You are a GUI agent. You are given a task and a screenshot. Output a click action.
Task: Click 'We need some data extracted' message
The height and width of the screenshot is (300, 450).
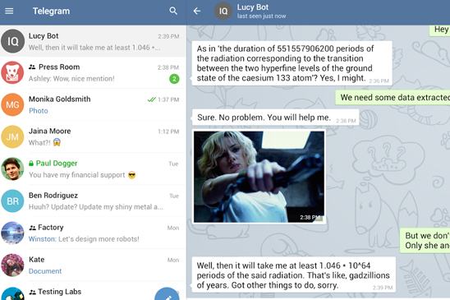(393, 98)
